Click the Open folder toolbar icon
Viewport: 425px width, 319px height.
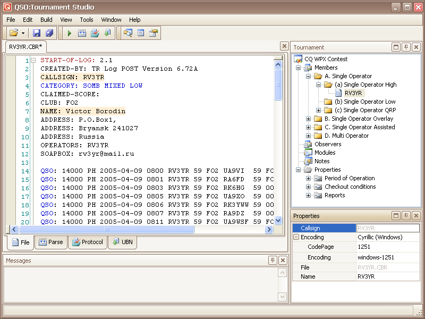pos(13,33)
